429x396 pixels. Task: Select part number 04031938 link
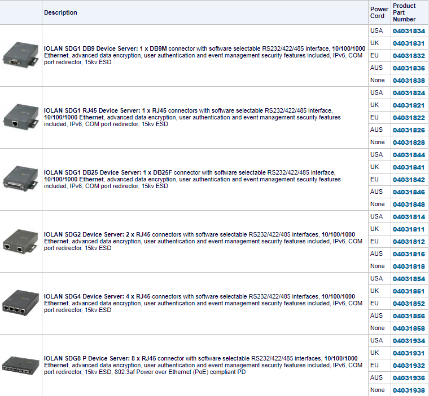click(x=409, y=390)
